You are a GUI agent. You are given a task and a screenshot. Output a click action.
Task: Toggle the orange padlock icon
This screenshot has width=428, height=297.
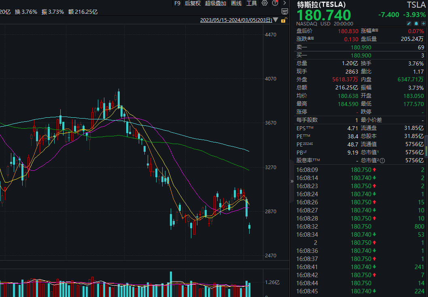click(x=284, y=20)
